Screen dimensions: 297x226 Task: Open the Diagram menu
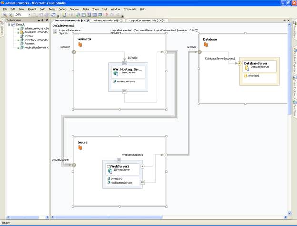click(x=74, y=9)
